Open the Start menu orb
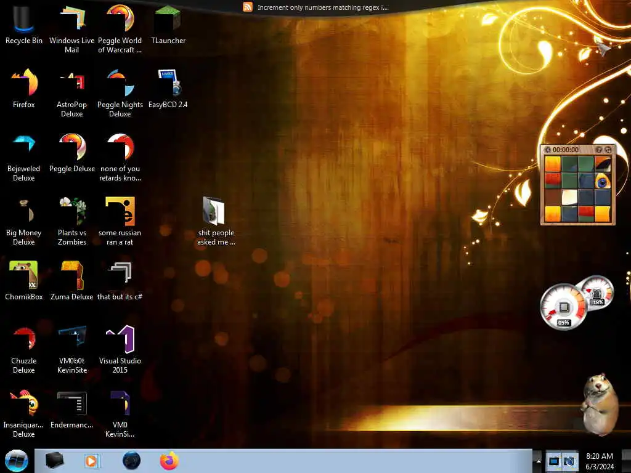Screen dimensions: 631x473 click(17, 461)
